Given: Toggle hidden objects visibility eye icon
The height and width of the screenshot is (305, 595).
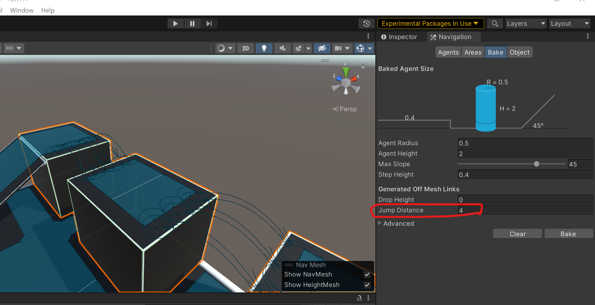Looking at the screenshot, I should pos(322,48).
